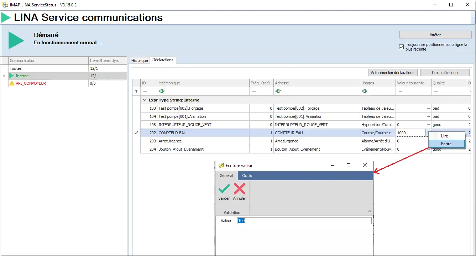Sort by the Usages column header
Viewport: 476px width, 256px height.
tap(378, 83)
